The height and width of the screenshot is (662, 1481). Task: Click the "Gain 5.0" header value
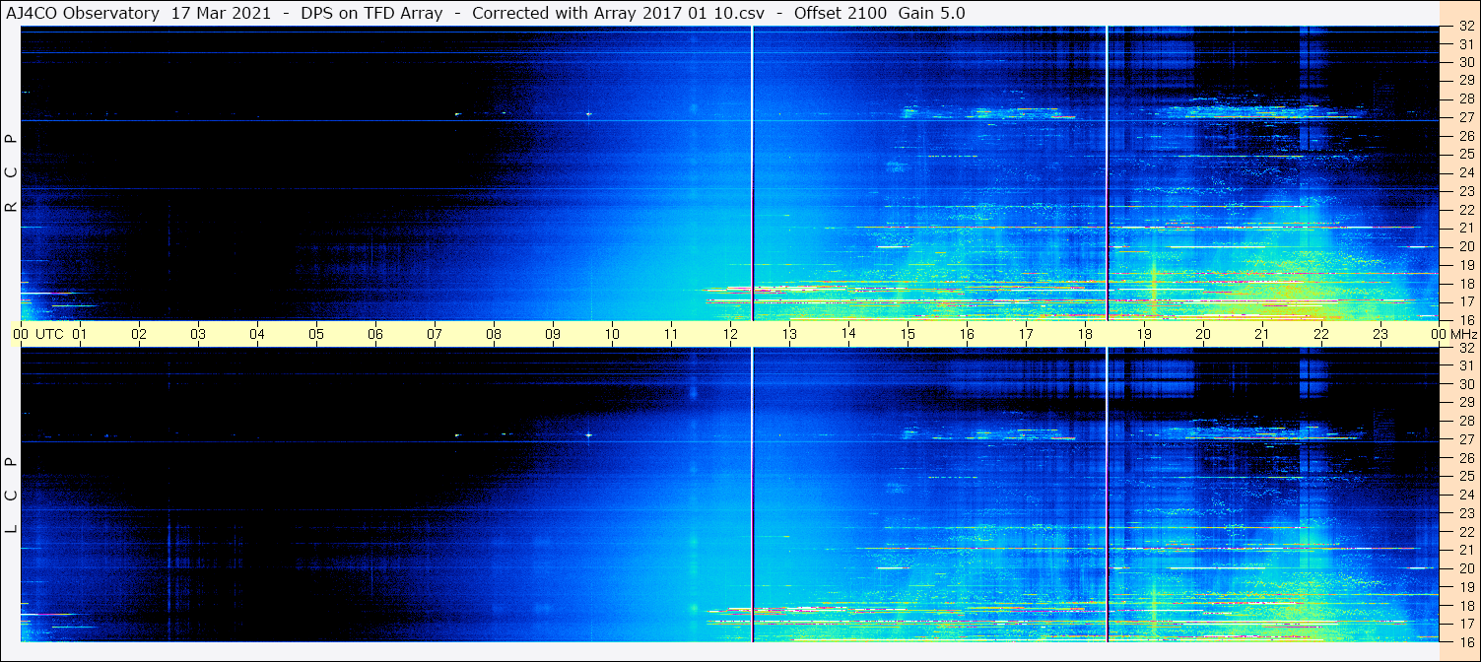931,13
